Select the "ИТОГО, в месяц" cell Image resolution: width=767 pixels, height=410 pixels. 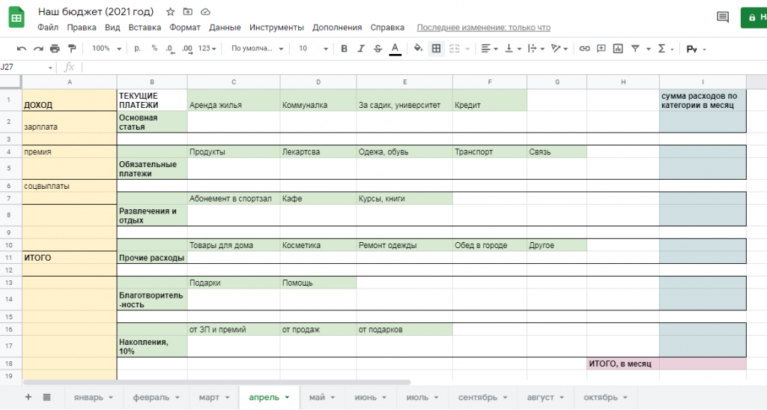tap(622, 364)
